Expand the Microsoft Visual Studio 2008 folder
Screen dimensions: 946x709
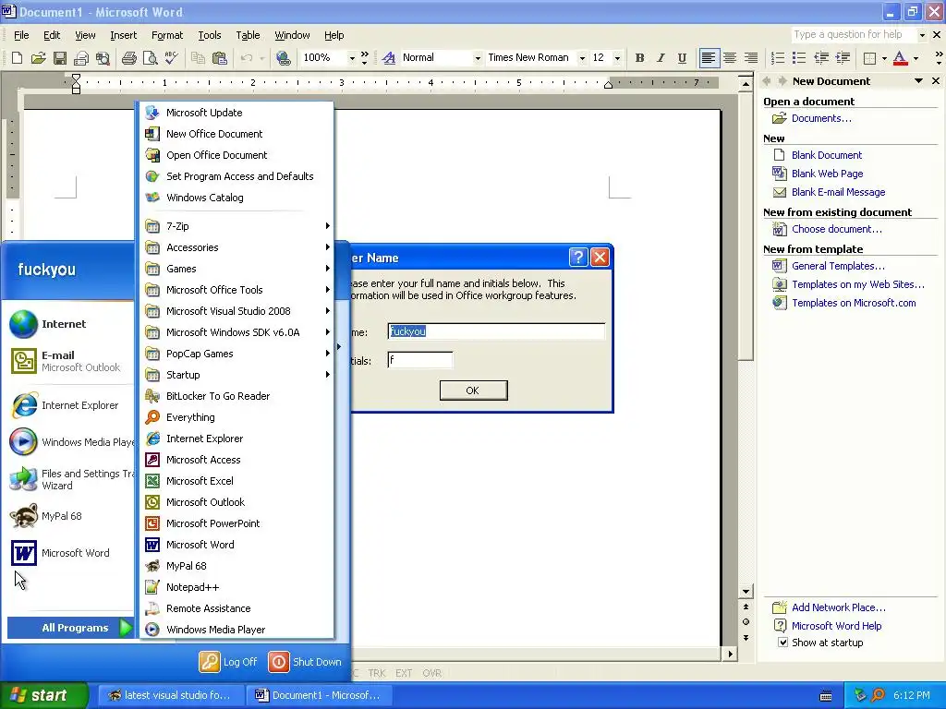237,311
